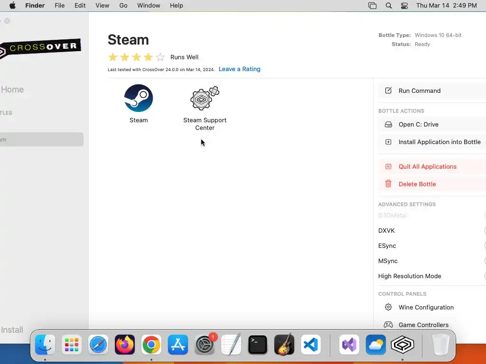Open the File menu
The height and width of the screenshot is (364, 486).
click(x=59, y=6)
